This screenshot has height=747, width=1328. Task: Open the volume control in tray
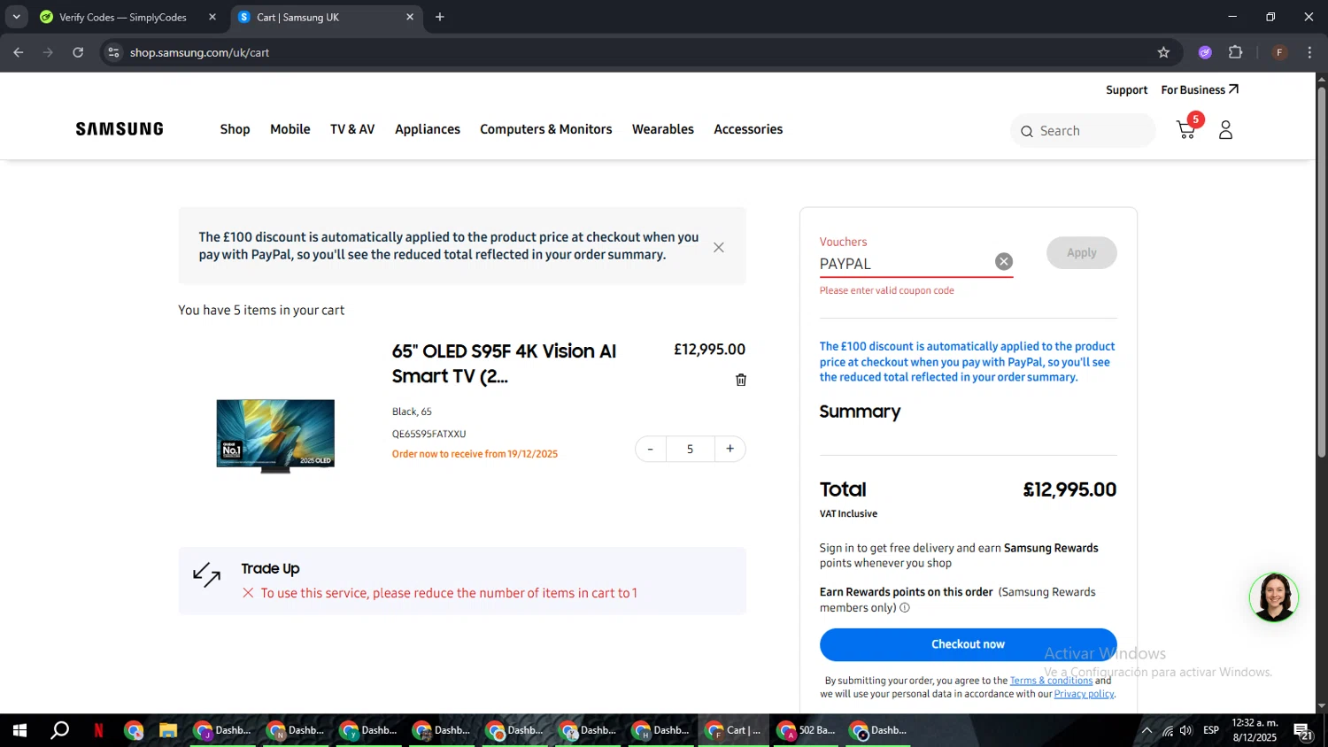pos(1186,730)
